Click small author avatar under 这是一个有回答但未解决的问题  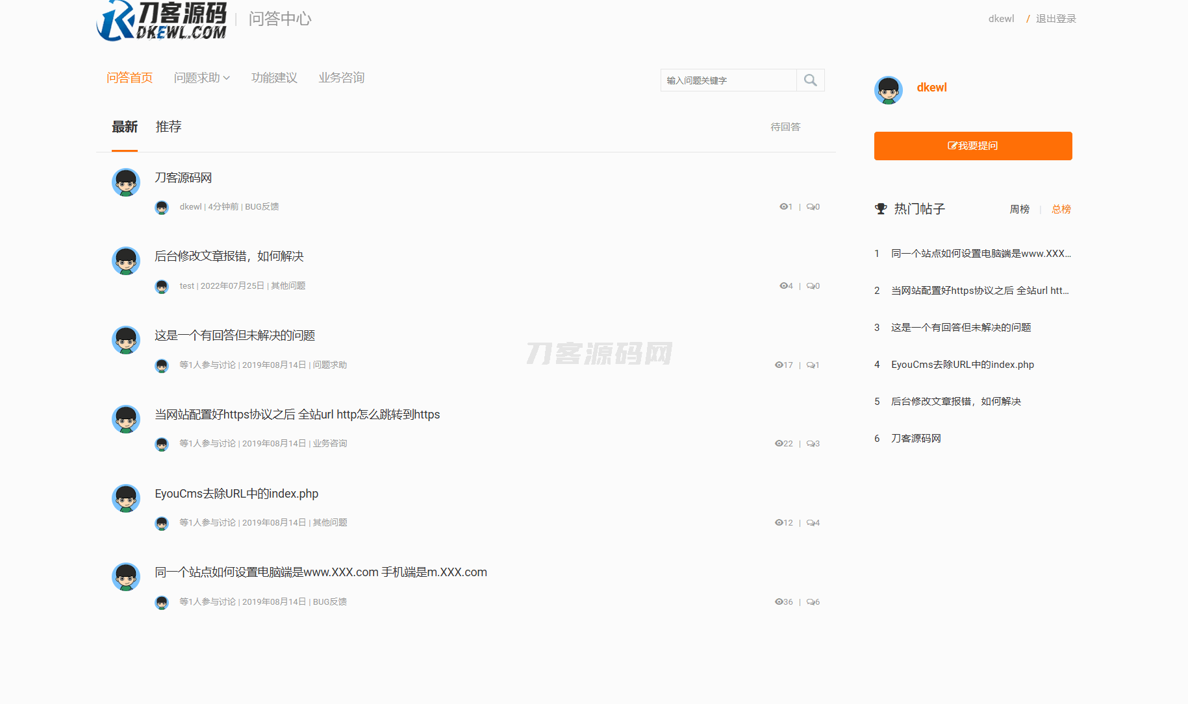162,366
